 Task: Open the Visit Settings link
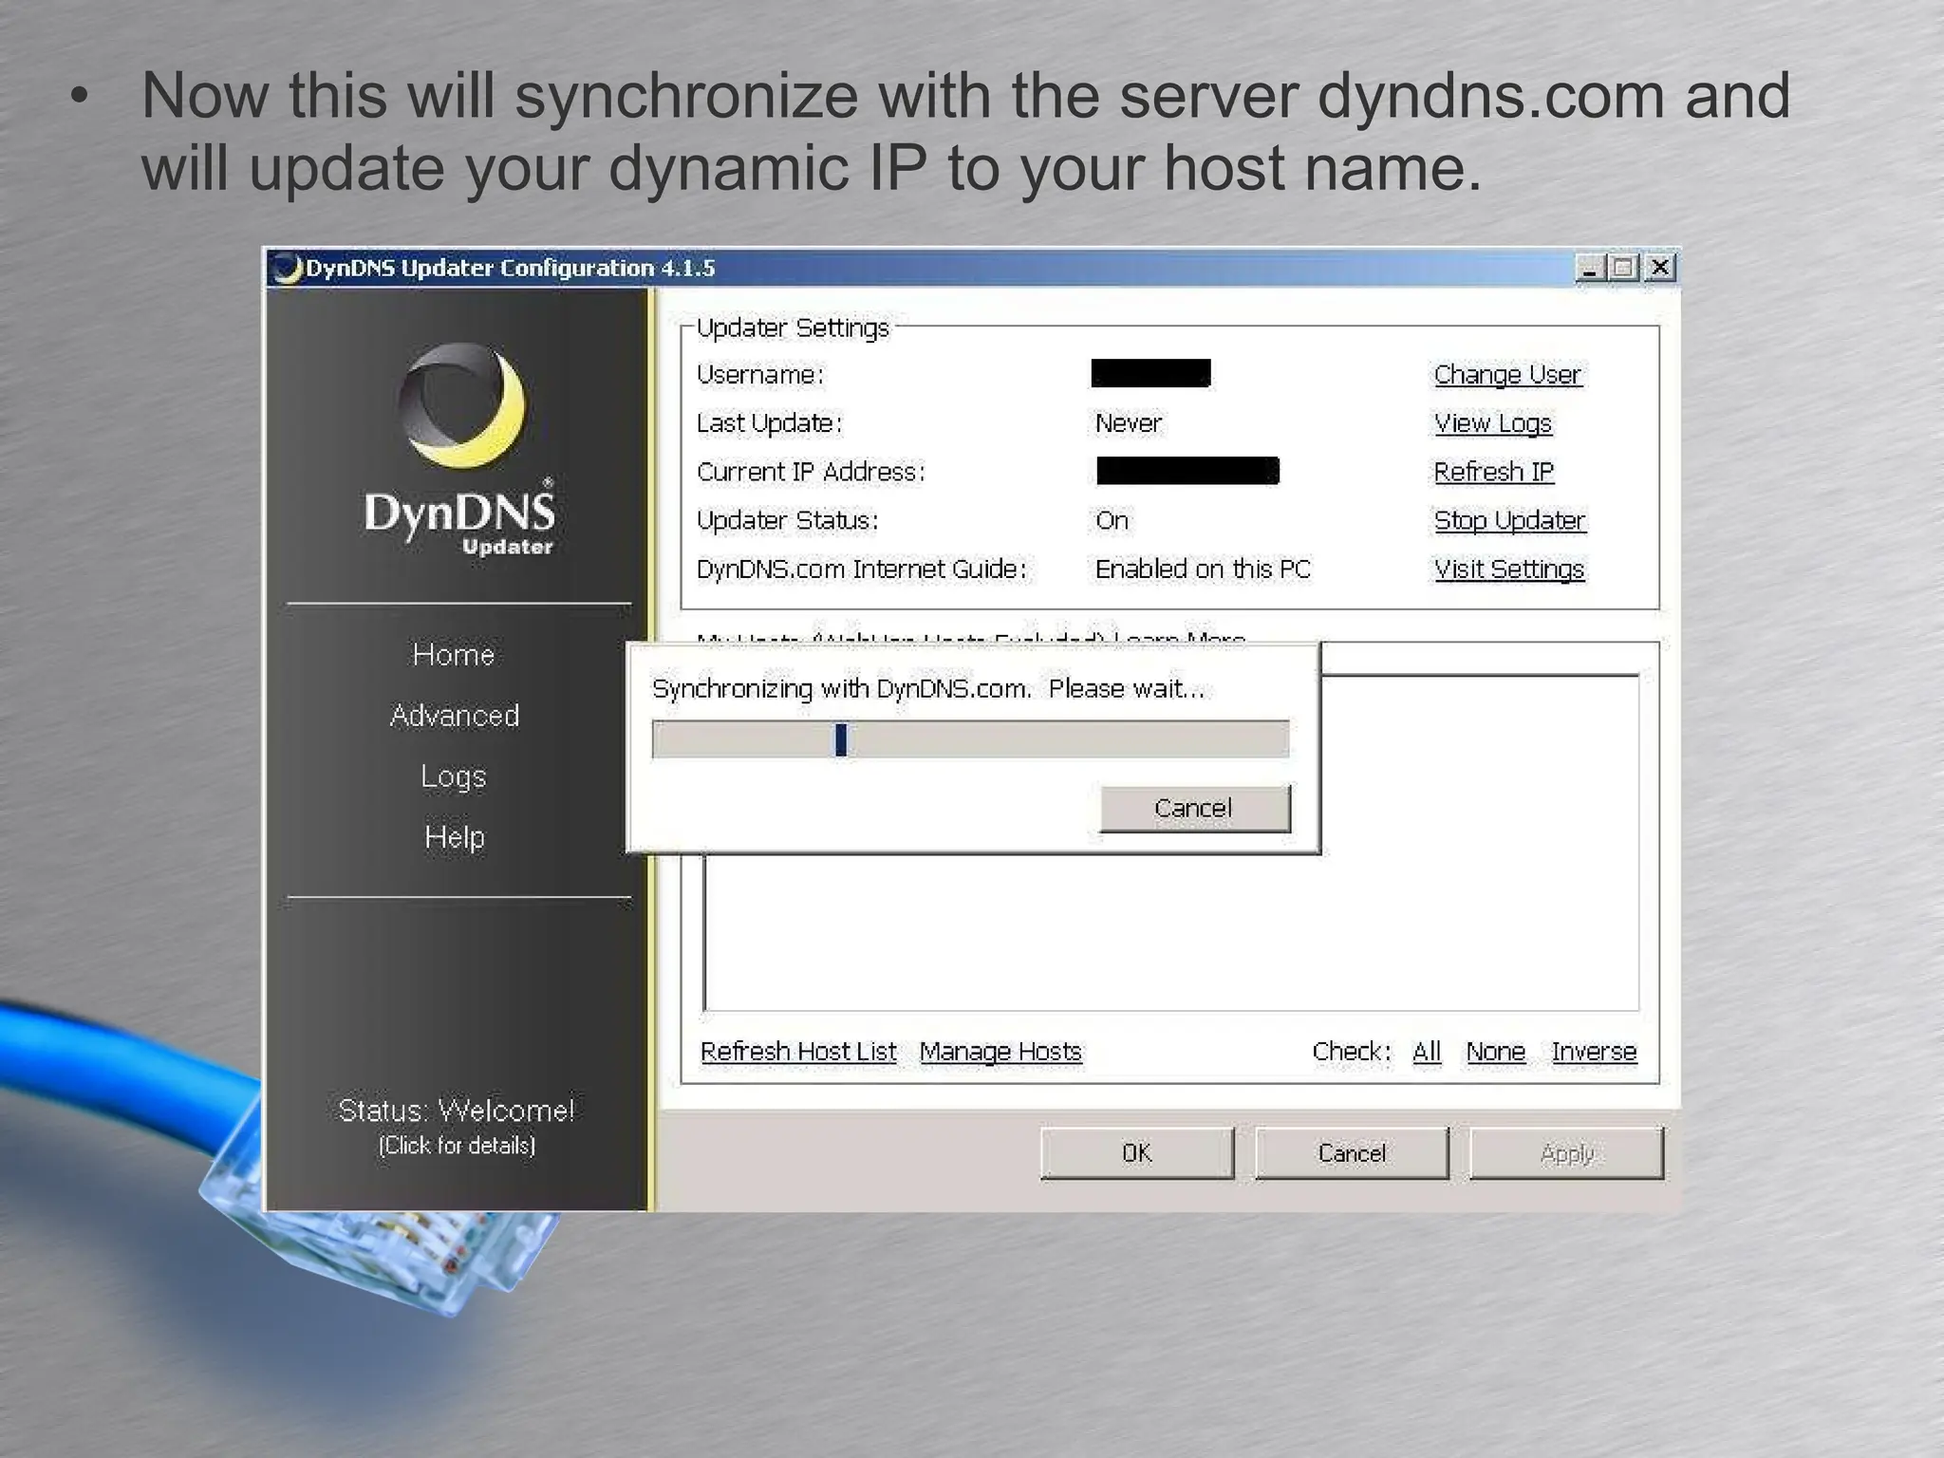coord(1509,569)
